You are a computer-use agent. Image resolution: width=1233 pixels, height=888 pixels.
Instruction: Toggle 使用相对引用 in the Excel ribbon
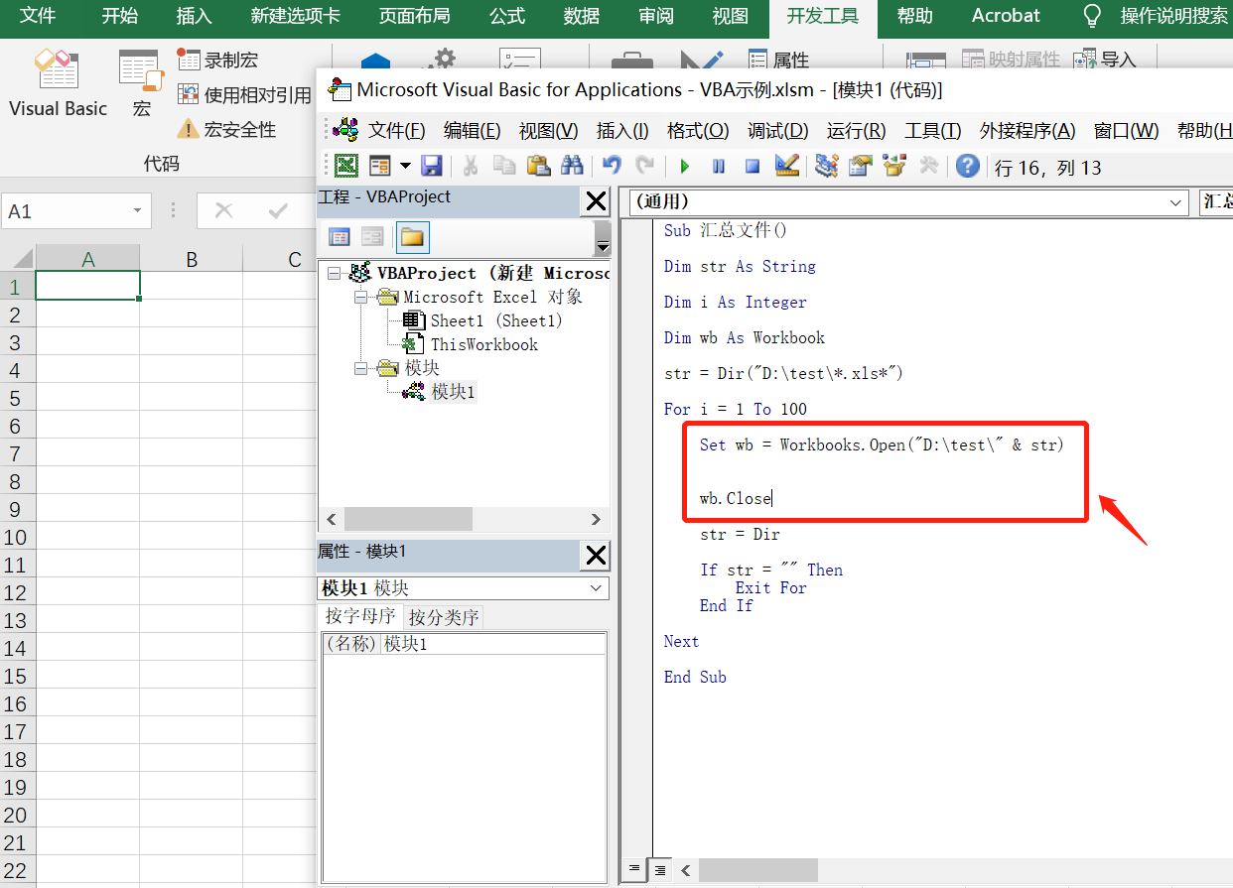tap(243, 95)
